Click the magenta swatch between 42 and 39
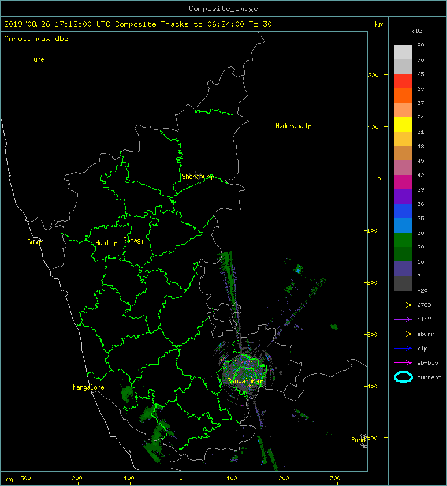The height and width of the screenshot is (486, 447). pyautogui.click(x=403, y=182)
